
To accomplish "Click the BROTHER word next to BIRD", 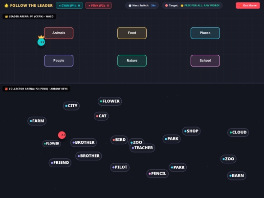I will click(x=84, y=142).
